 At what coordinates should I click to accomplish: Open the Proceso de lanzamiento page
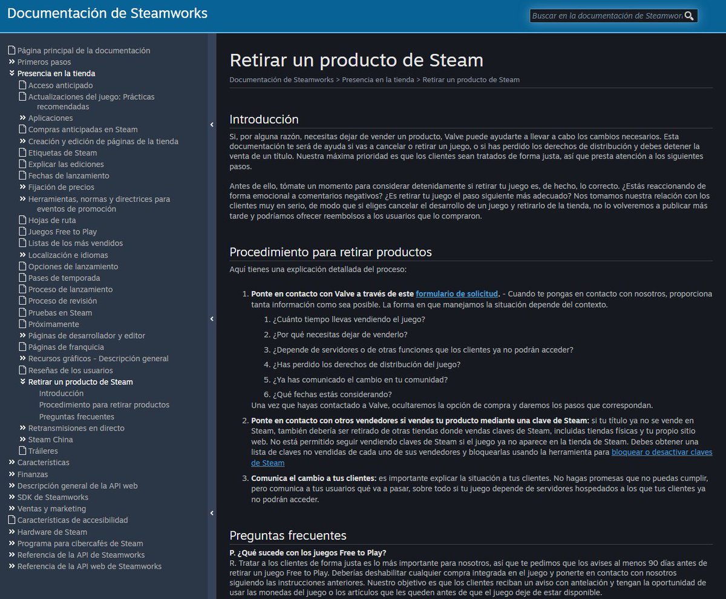pyautogui.click(x=70, y=290)
